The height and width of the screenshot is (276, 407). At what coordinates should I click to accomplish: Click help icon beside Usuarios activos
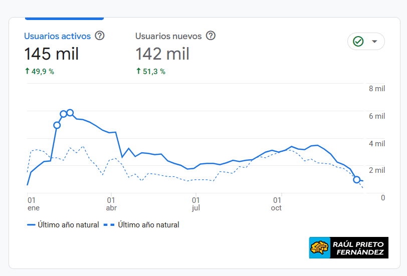coord(100,36)
